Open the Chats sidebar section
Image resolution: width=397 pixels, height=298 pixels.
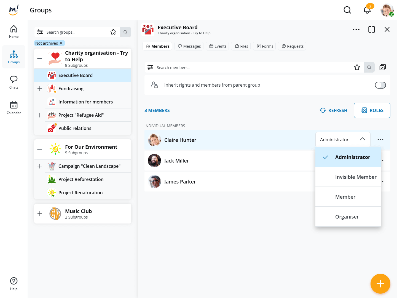[14, 82]
